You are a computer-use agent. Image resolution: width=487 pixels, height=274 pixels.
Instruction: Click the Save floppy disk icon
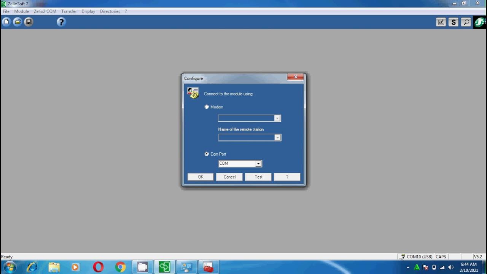(x=29, y=22)
